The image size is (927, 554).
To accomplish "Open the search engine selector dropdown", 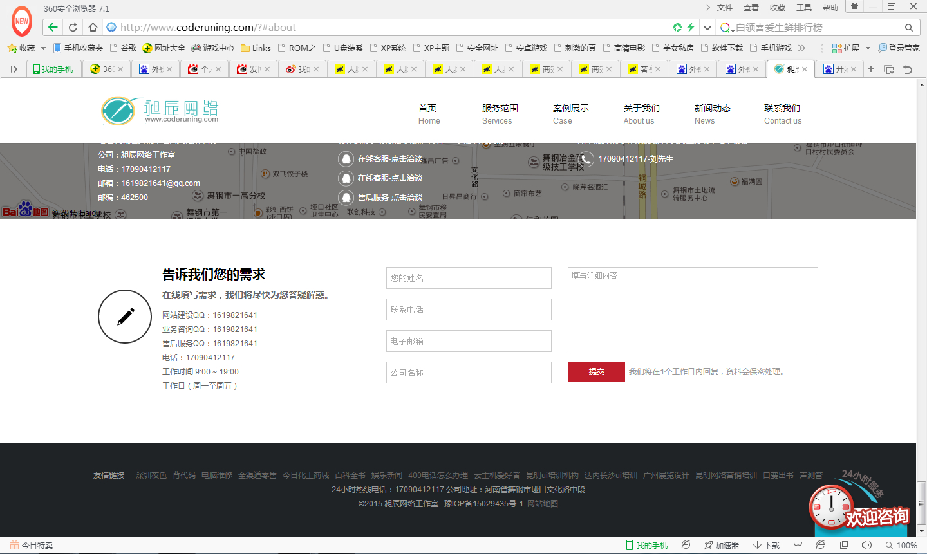I will point(727,28).
